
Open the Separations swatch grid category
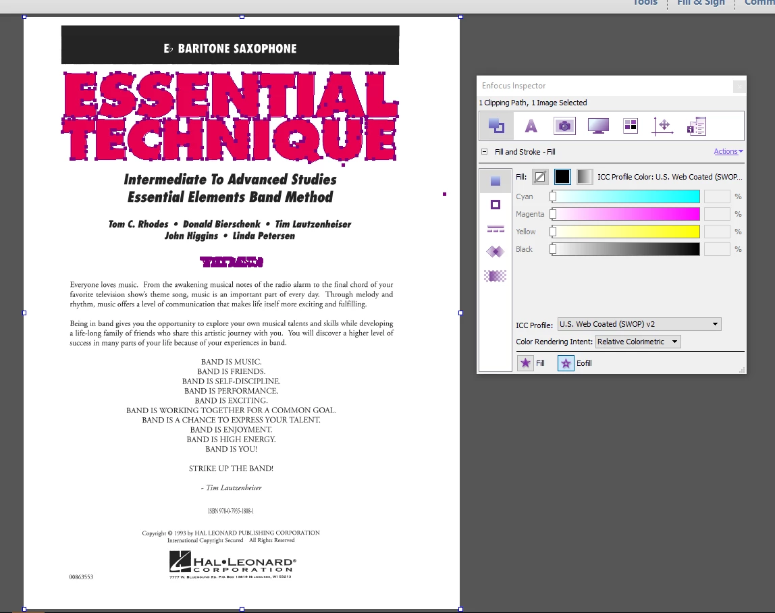pos(631,126)
